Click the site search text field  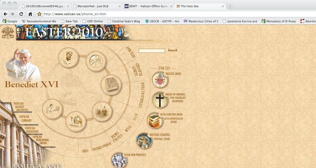pyautogui.click(x=152, y=51)
